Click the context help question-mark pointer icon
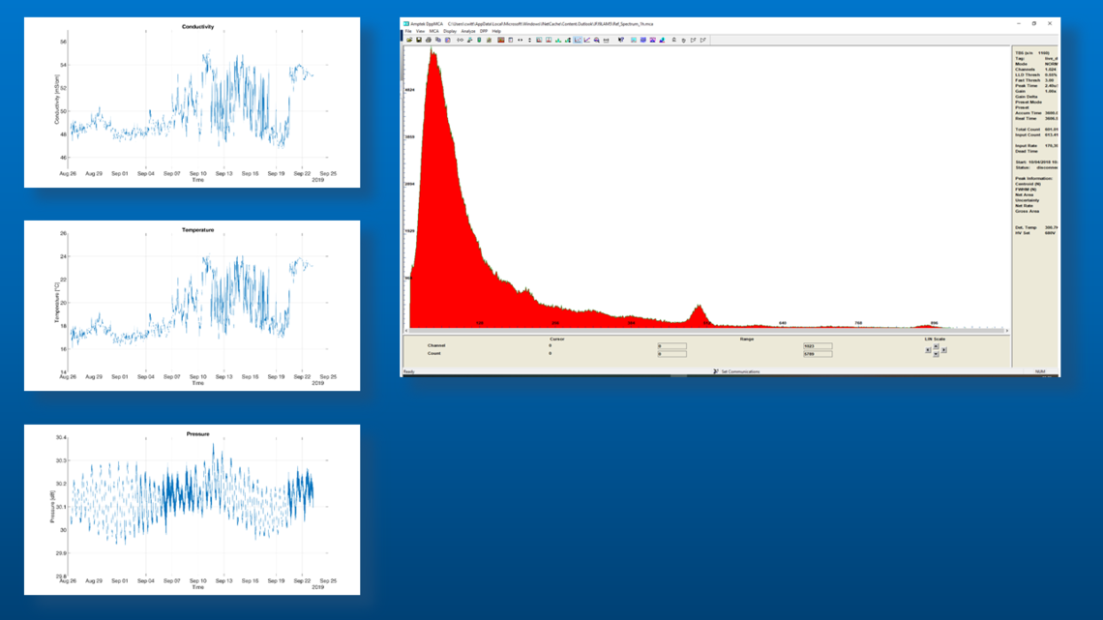Screen dimensions: 1103x620 pos(621,40)
